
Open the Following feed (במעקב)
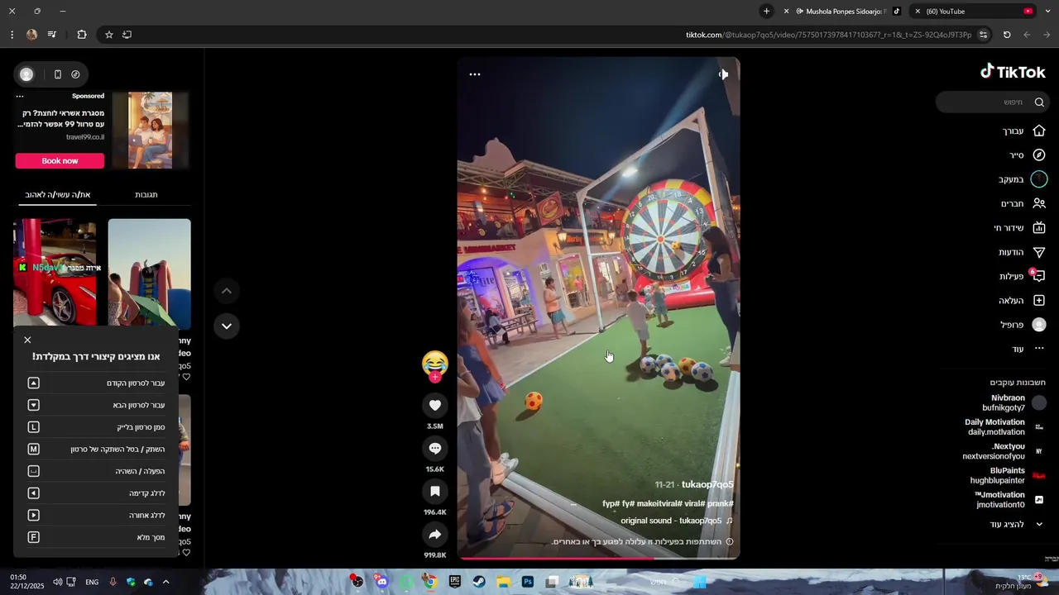tap(1023, 179)
